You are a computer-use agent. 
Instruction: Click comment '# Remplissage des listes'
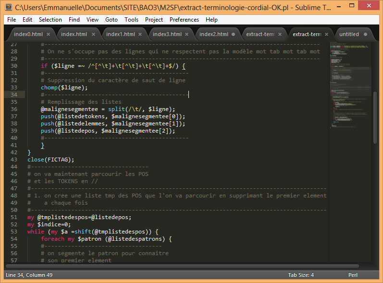coord(81,102)
